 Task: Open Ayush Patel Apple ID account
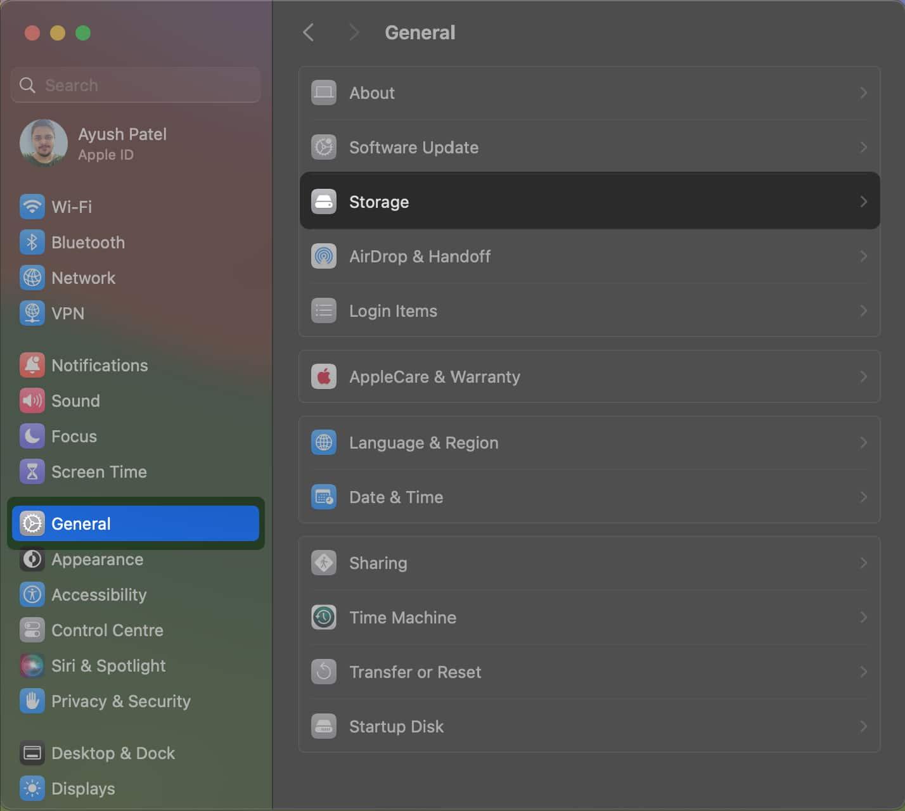(x=136, y=143)
